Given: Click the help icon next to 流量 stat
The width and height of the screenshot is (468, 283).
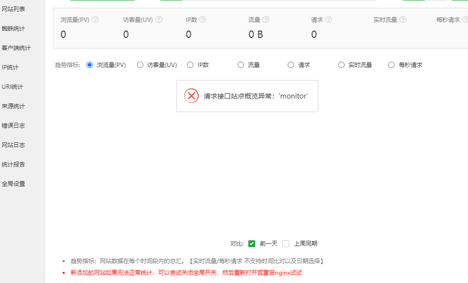Looking at the screenshot, I should tap(266, 20).
